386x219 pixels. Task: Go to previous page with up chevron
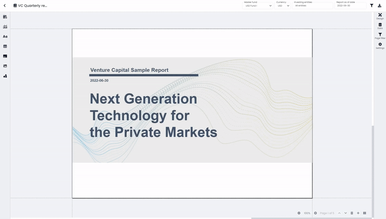339,213
